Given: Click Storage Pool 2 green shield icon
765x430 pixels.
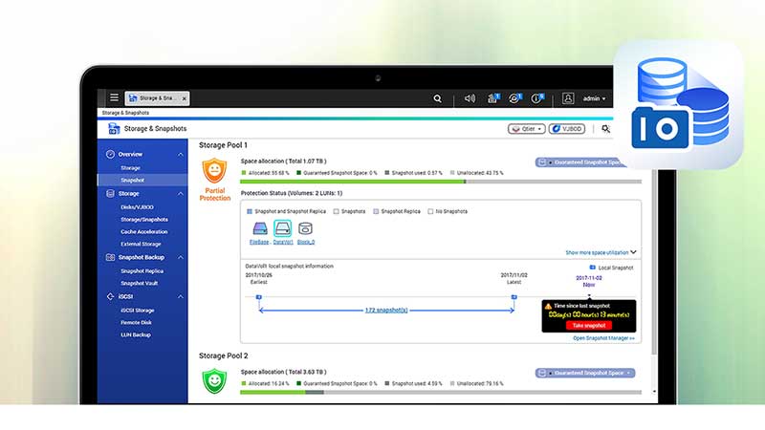Looking at the screenshot, I should pos(214,381).
